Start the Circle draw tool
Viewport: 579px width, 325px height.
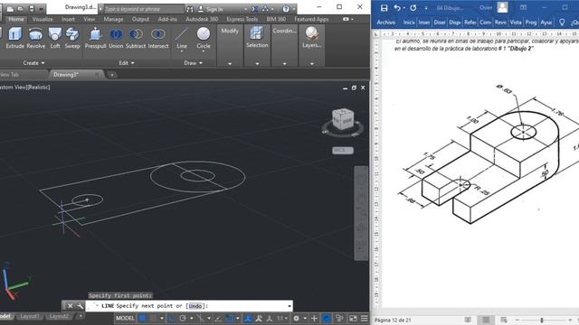[x=203, y=39]
